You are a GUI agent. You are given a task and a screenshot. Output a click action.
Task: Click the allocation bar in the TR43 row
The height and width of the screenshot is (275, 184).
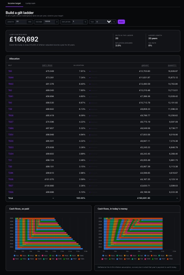point(93,84)
